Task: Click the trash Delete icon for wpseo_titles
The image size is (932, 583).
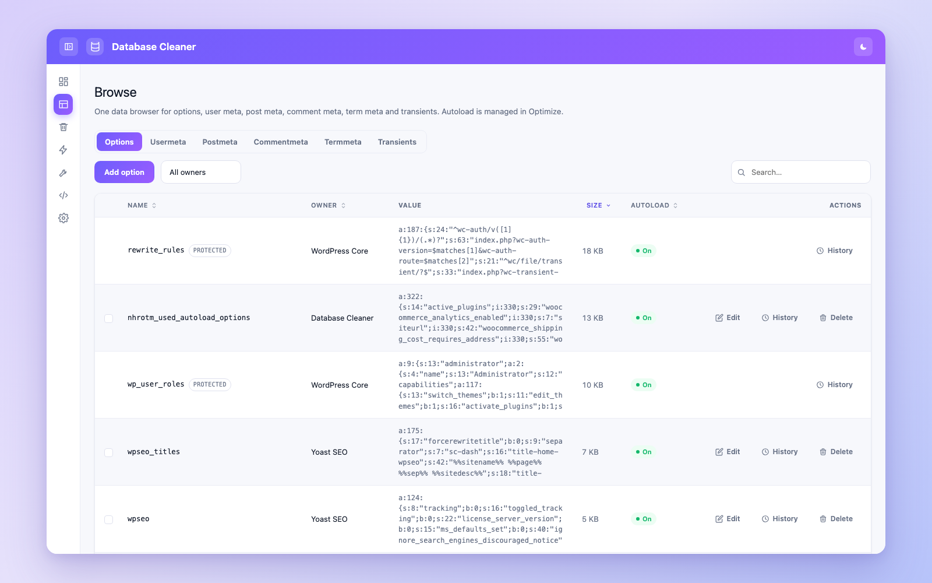Action: pyautogui.click(x=823, y=452)
